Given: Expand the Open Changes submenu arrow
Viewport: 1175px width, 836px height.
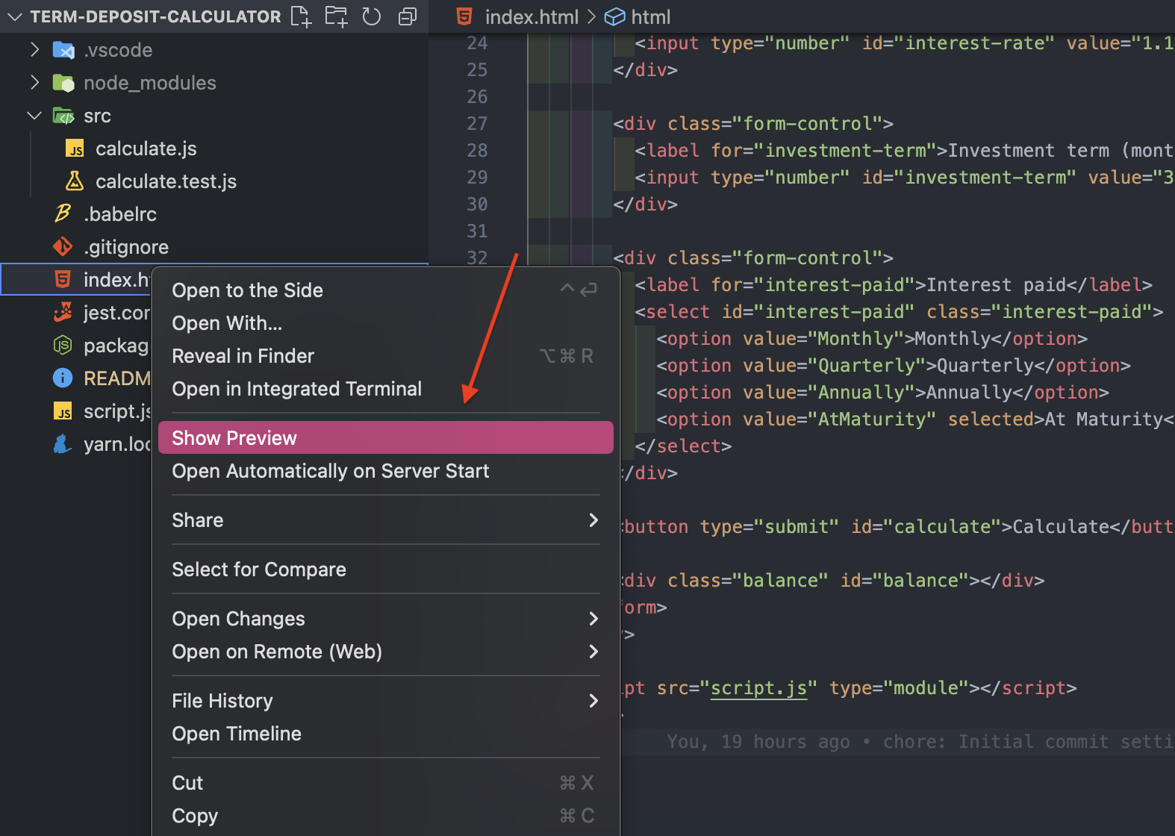Looking at the screenshot, I should (x=593, y=619).
